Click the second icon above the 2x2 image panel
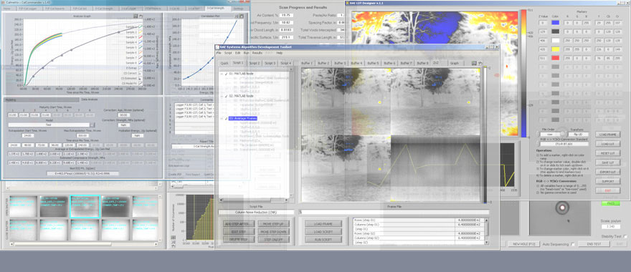 (480, 63)
